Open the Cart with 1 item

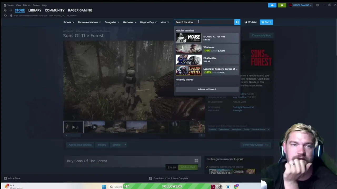(266, 22)
